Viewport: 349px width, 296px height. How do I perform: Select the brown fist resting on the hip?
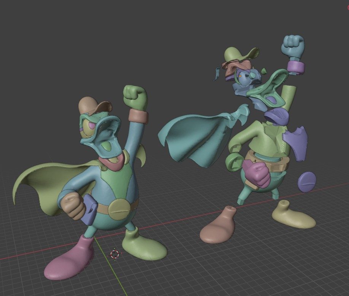pyautogui.click(x=73, y=205)
